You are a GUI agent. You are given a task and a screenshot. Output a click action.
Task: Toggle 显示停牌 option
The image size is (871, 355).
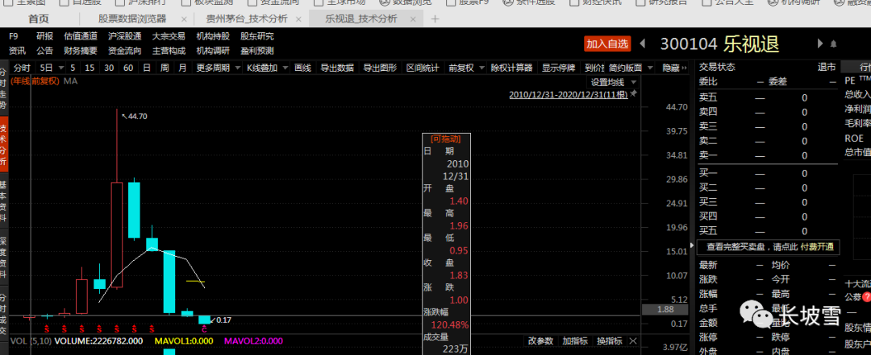coord(558,68)
